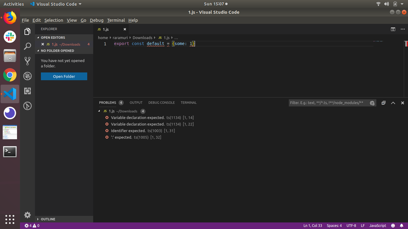Screen dimensions: 408x229
Task: Change file encoding UTF-8
Action: click(x=351, y=226)
